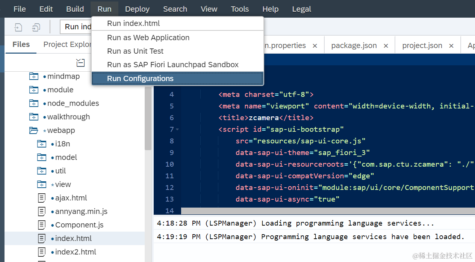The height and width of the screenshot is (262, 475).
Task: Open the Tools menu
Action: pyautogui.click(x=240, y=9)
